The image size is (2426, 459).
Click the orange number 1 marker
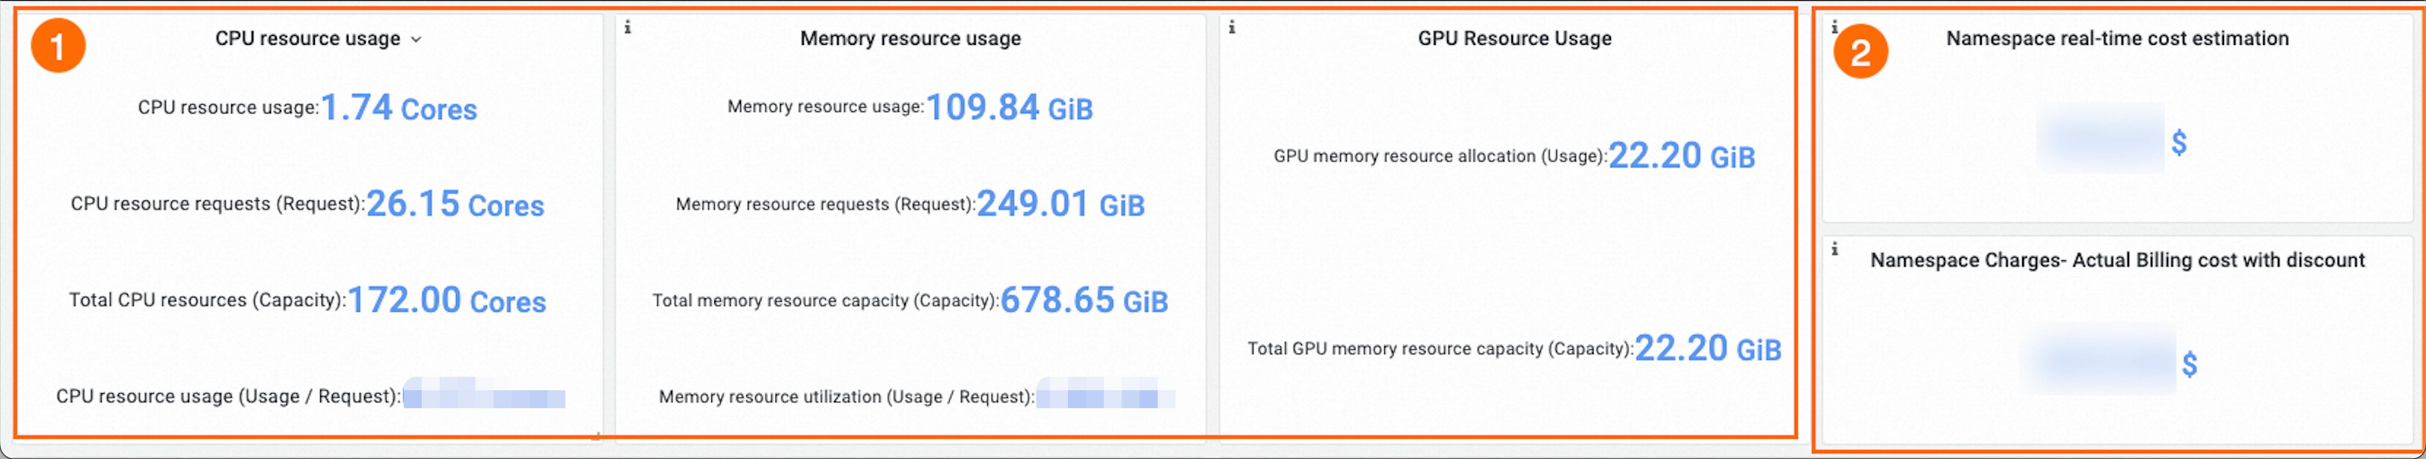[58, 45]
